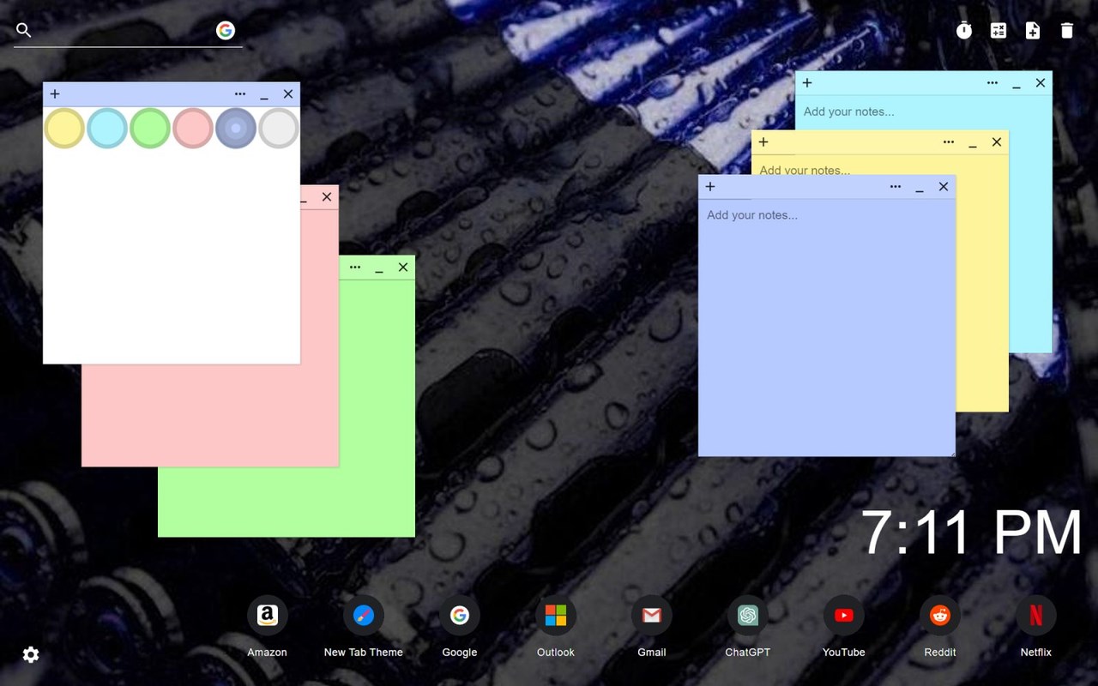Click plus icon on the purple note

(x=710, y=187)
